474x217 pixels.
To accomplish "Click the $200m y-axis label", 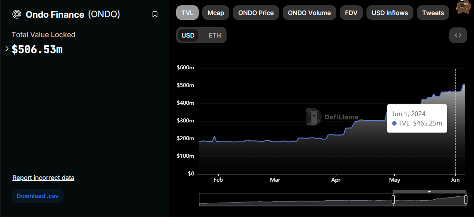I will [x=185, y=138].
